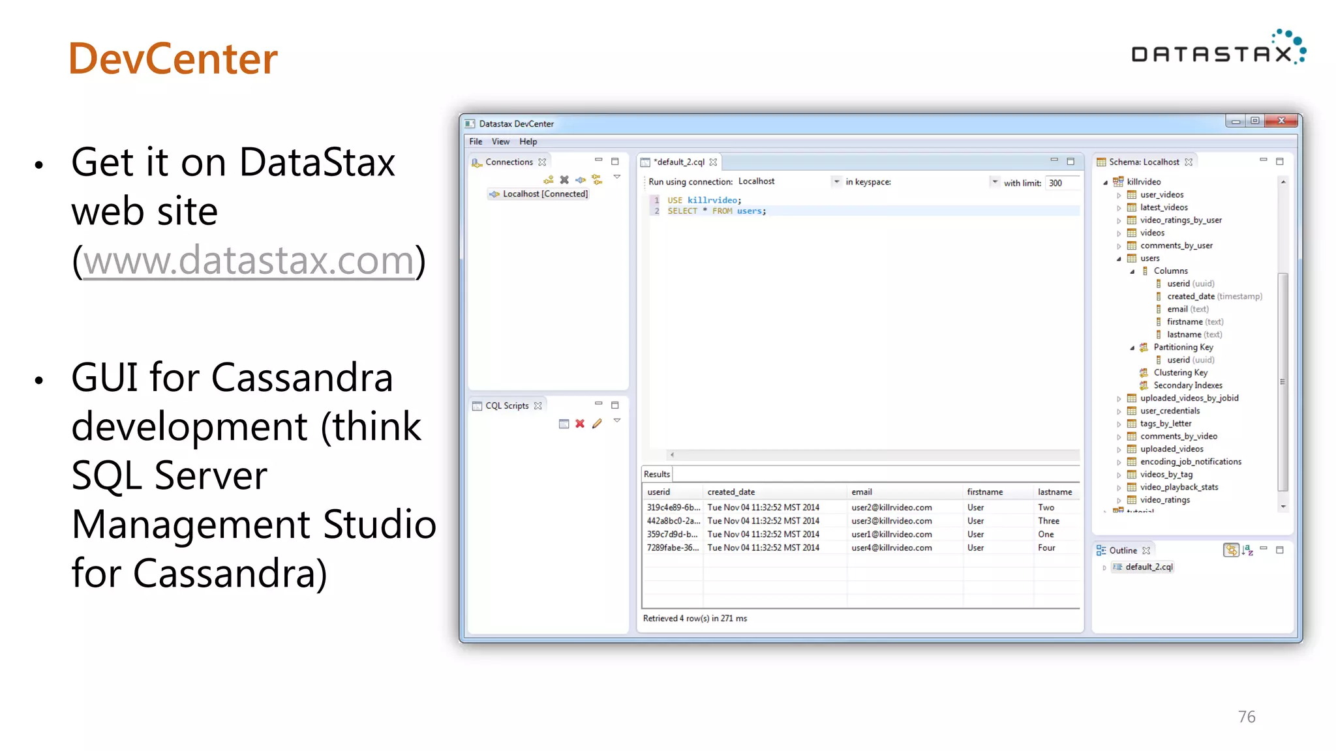
Task: Click the email column header in results
Action: click(905, 492)
